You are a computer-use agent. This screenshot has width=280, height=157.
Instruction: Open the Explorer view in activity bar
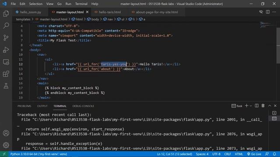[x=6, y=14]
